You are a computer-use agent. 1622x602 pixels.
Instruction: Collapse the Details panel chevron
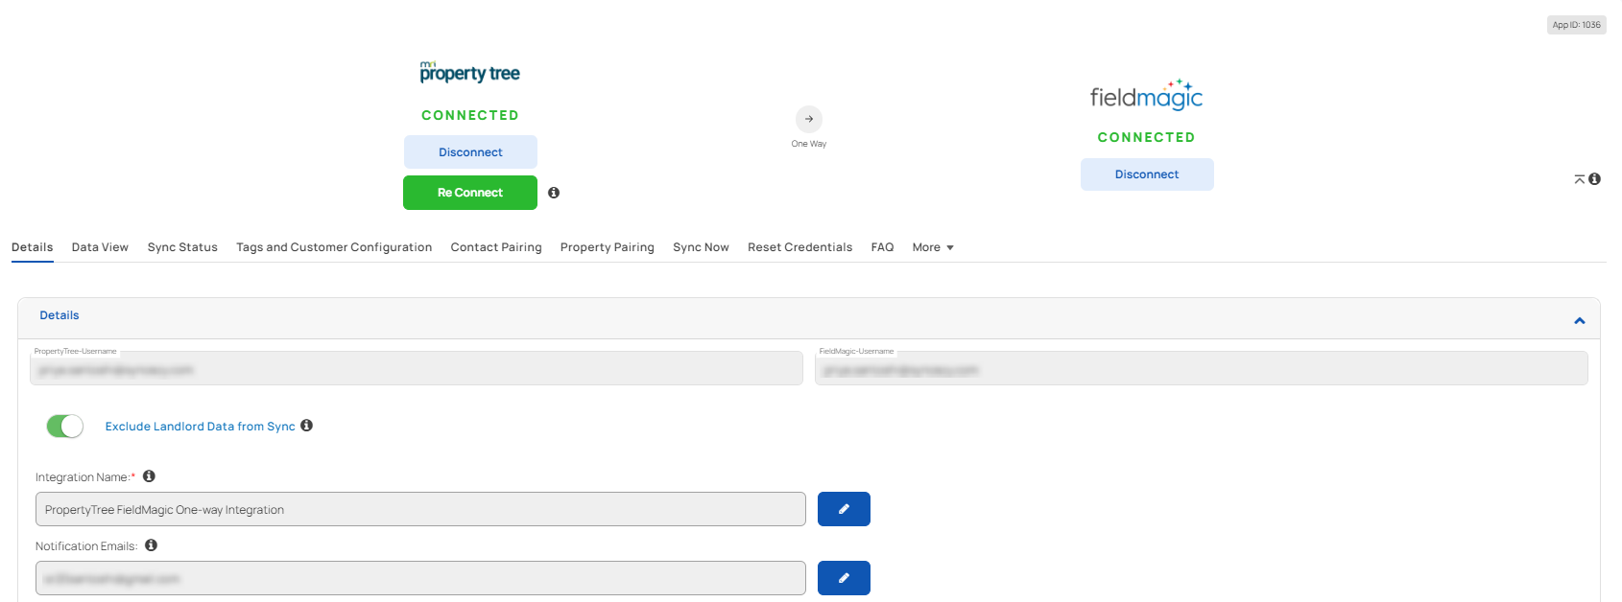(x=1579, y=320)
